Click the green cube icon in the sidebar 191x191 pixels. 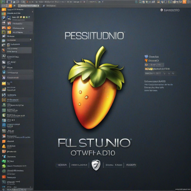pos(4,166)
